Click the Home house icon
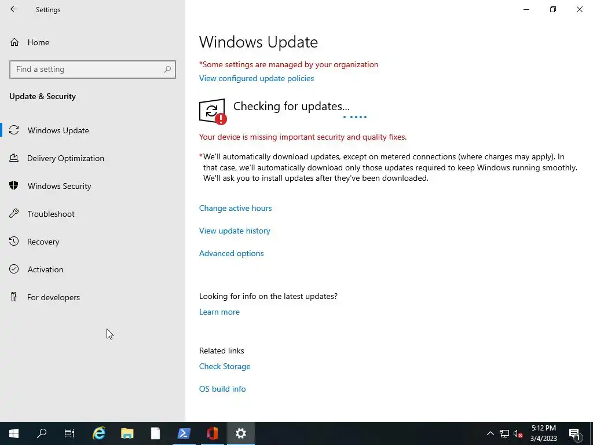Screen dimensions: 593x445 click(14, 42)
